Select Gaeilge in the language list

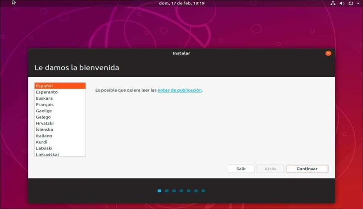tap(60, 111)
